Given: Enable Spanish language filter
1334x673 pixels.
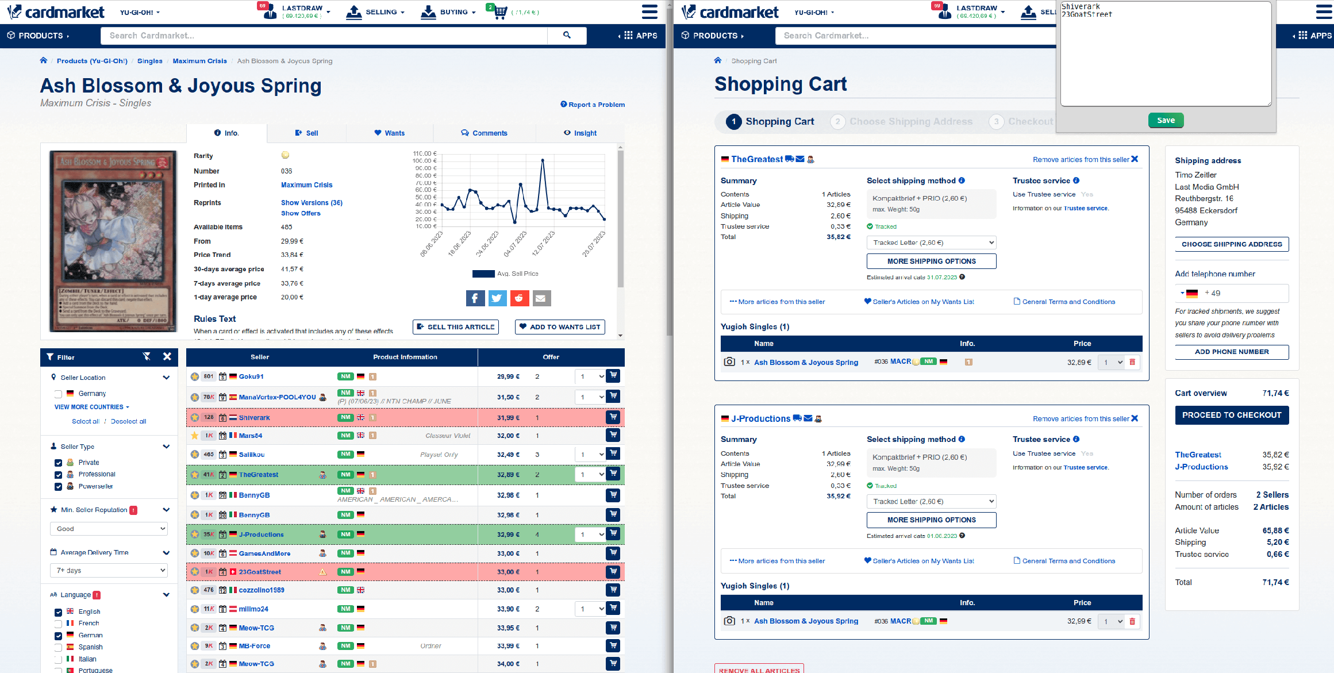Looking at the screenshot, I should point(58,647).
